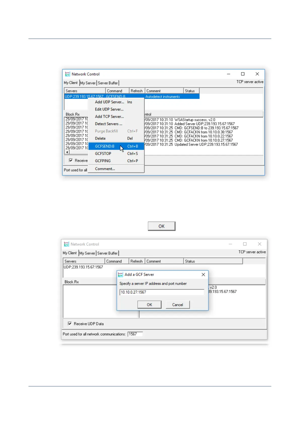Image resolution: width=300 pixels, height=425 pixels.
Task: Click Status column header in upper window
Action: point(191,91)
